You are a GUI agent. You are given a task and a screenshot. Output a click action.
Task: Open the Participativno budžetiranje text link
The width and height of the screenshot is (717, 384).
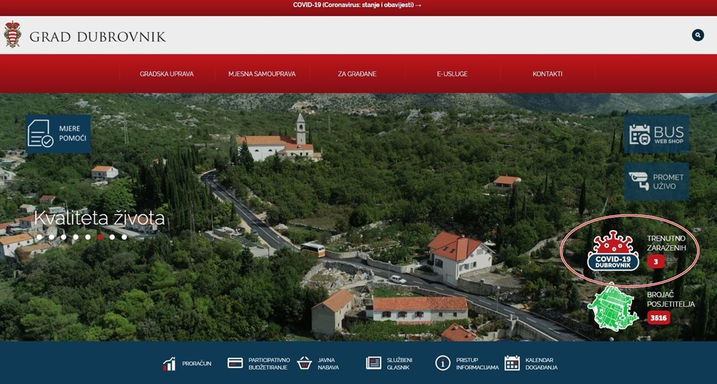pos(269,364)
